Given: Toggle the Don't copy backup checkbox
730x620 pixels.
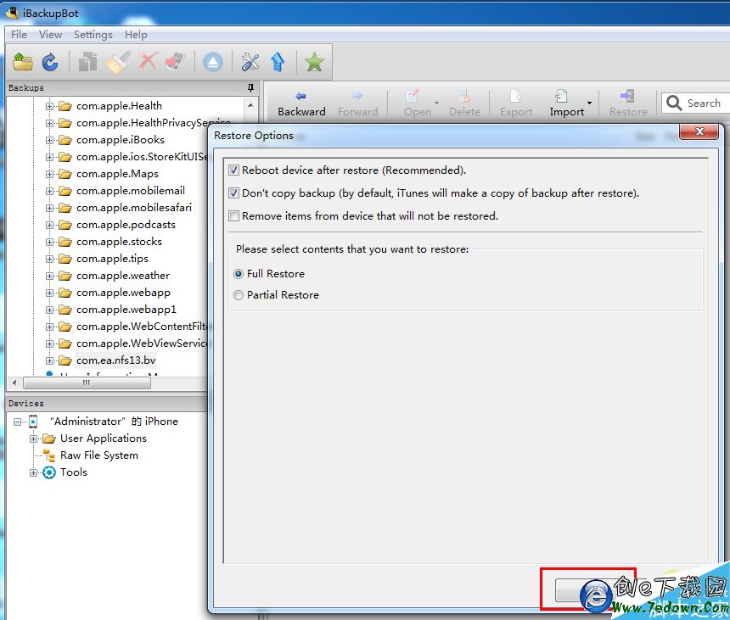Looking at the screenshot, I should click(234, 193).
